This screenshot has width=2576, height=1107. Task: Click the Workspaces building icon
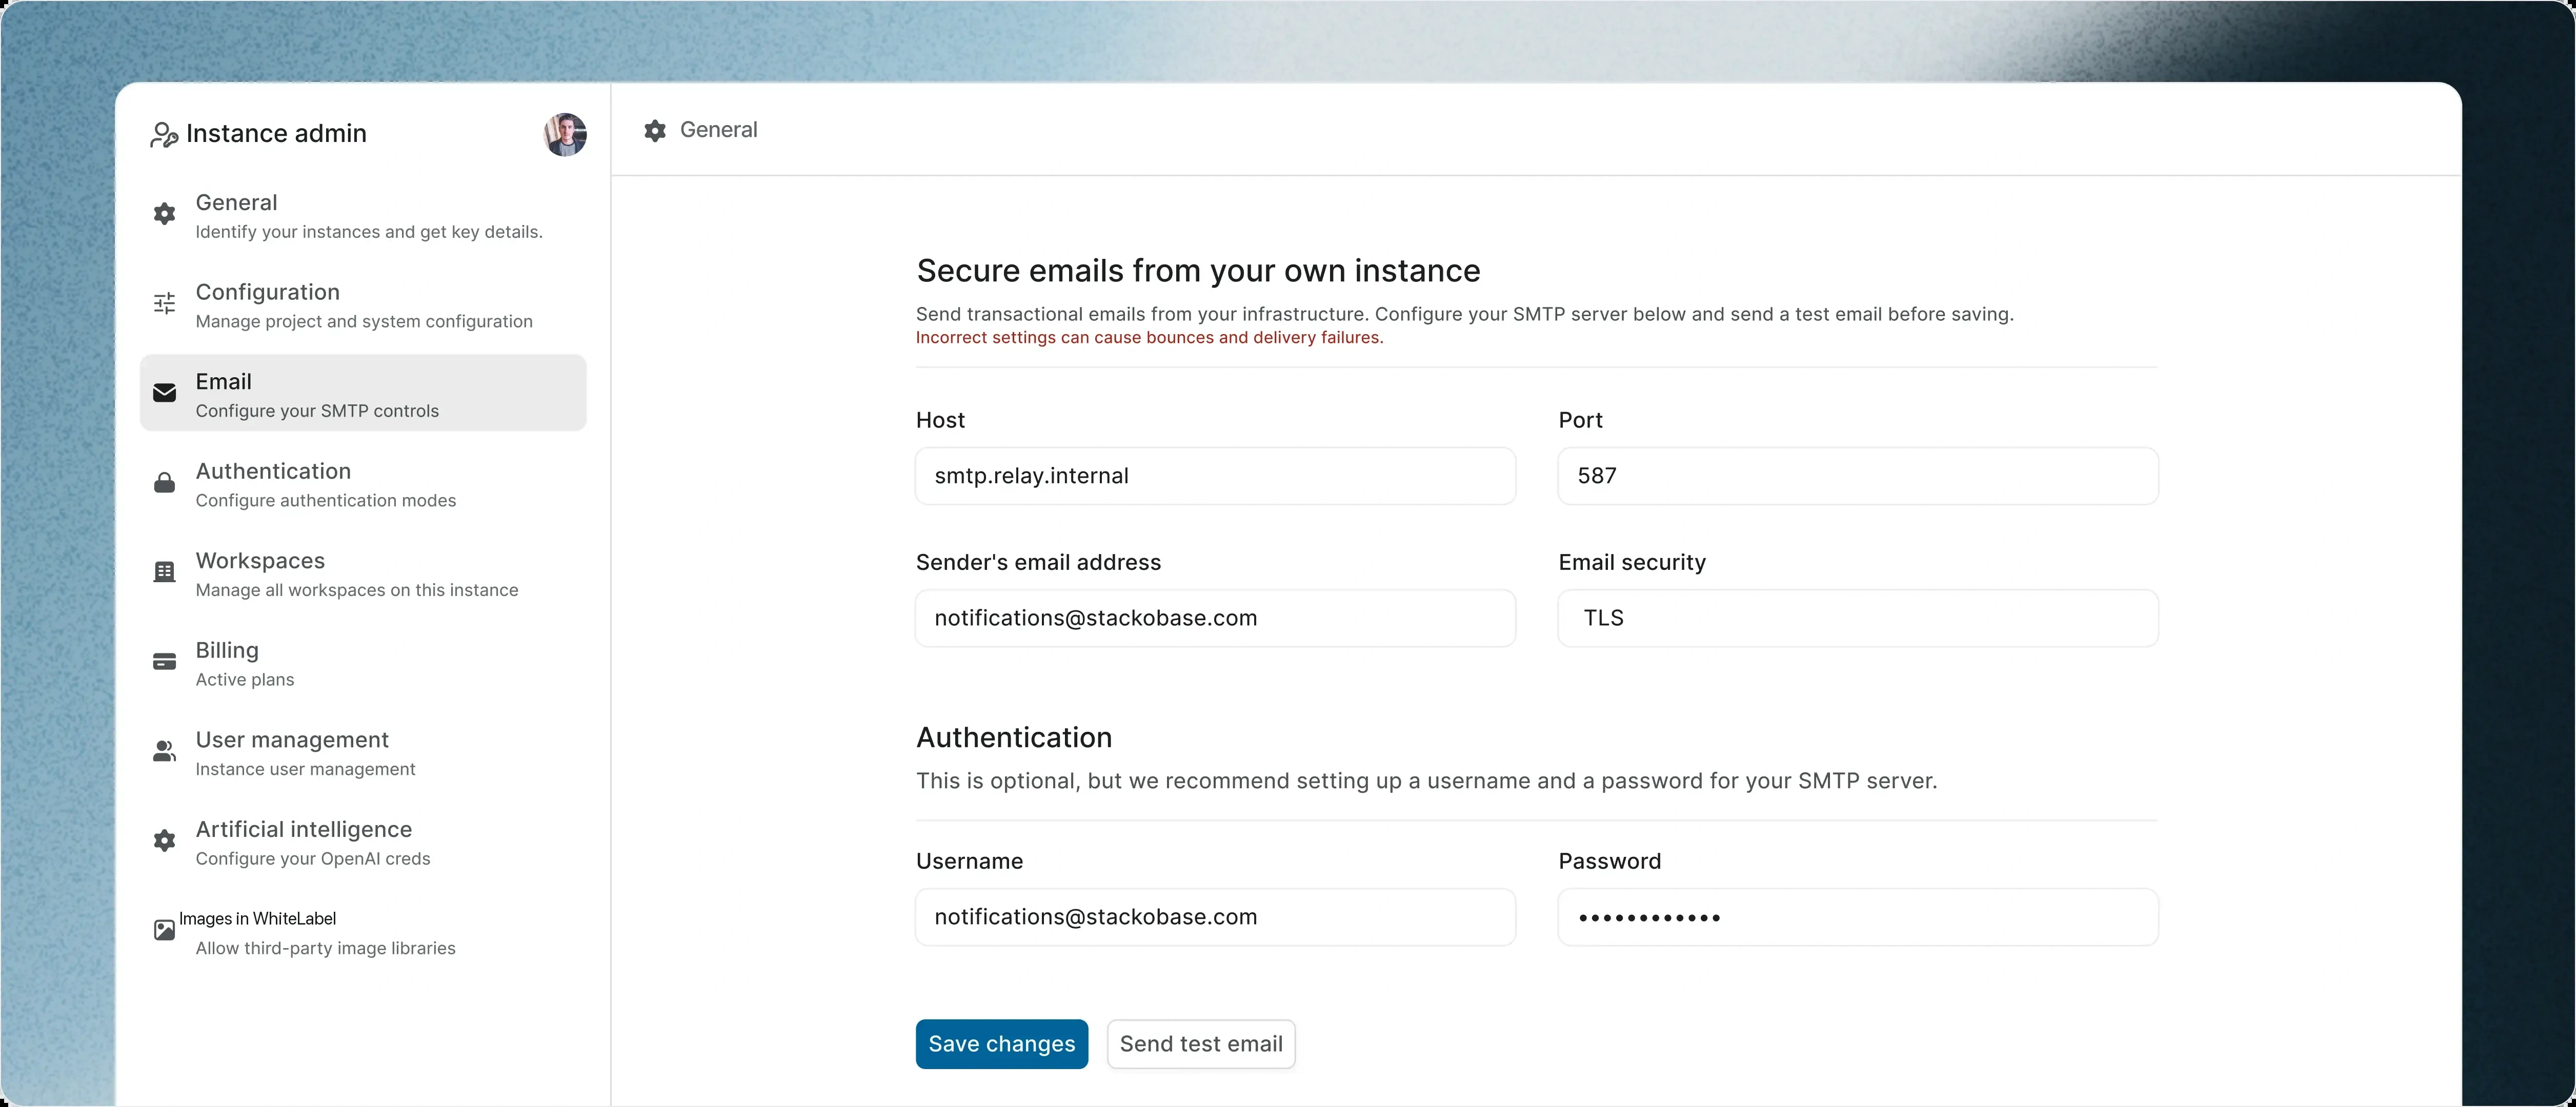click(x=164, y=571)
